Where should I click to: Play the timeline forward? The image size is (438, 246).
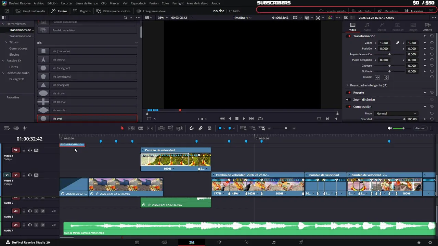(x=244, y=119)
